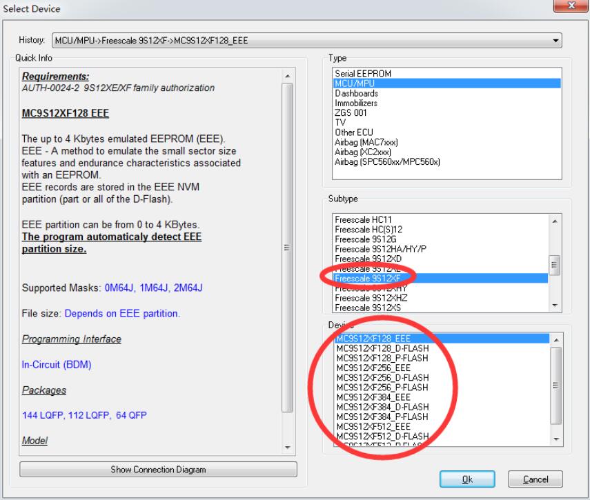Click Device list scrollbar thumb
Viewport: 590px width, 500px height.
point(556,386)
